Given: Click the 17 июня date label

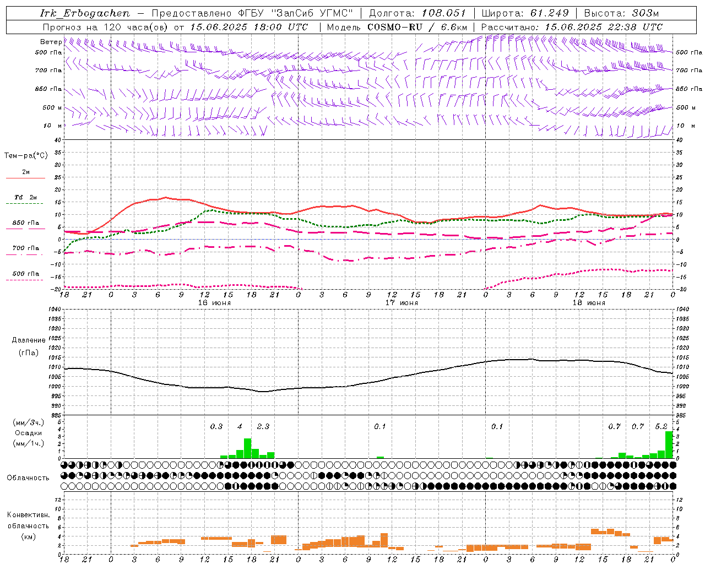Looking at the screenshot, I should point(402,303).
